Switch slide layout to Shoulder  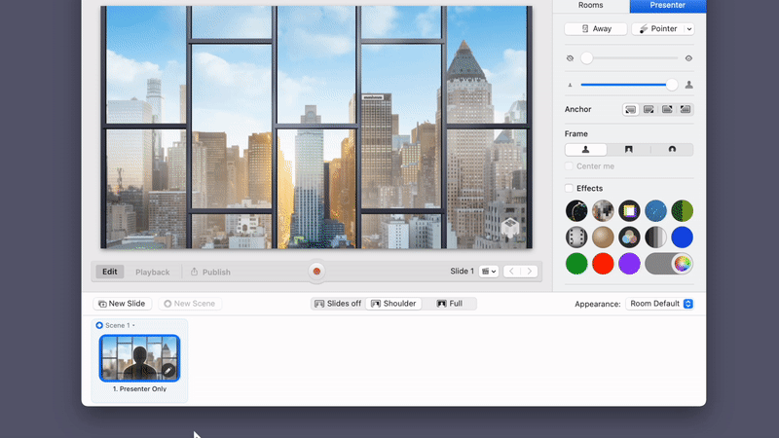click(x=393, y=304)
